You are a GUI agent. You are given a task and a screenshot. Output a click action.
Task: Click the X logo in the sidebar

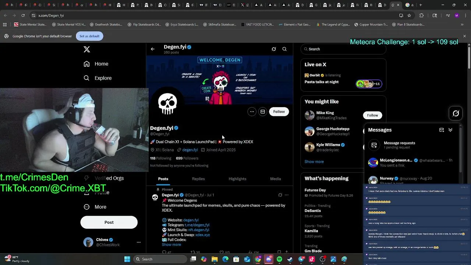pyautogui.click(x=87, y=49)
